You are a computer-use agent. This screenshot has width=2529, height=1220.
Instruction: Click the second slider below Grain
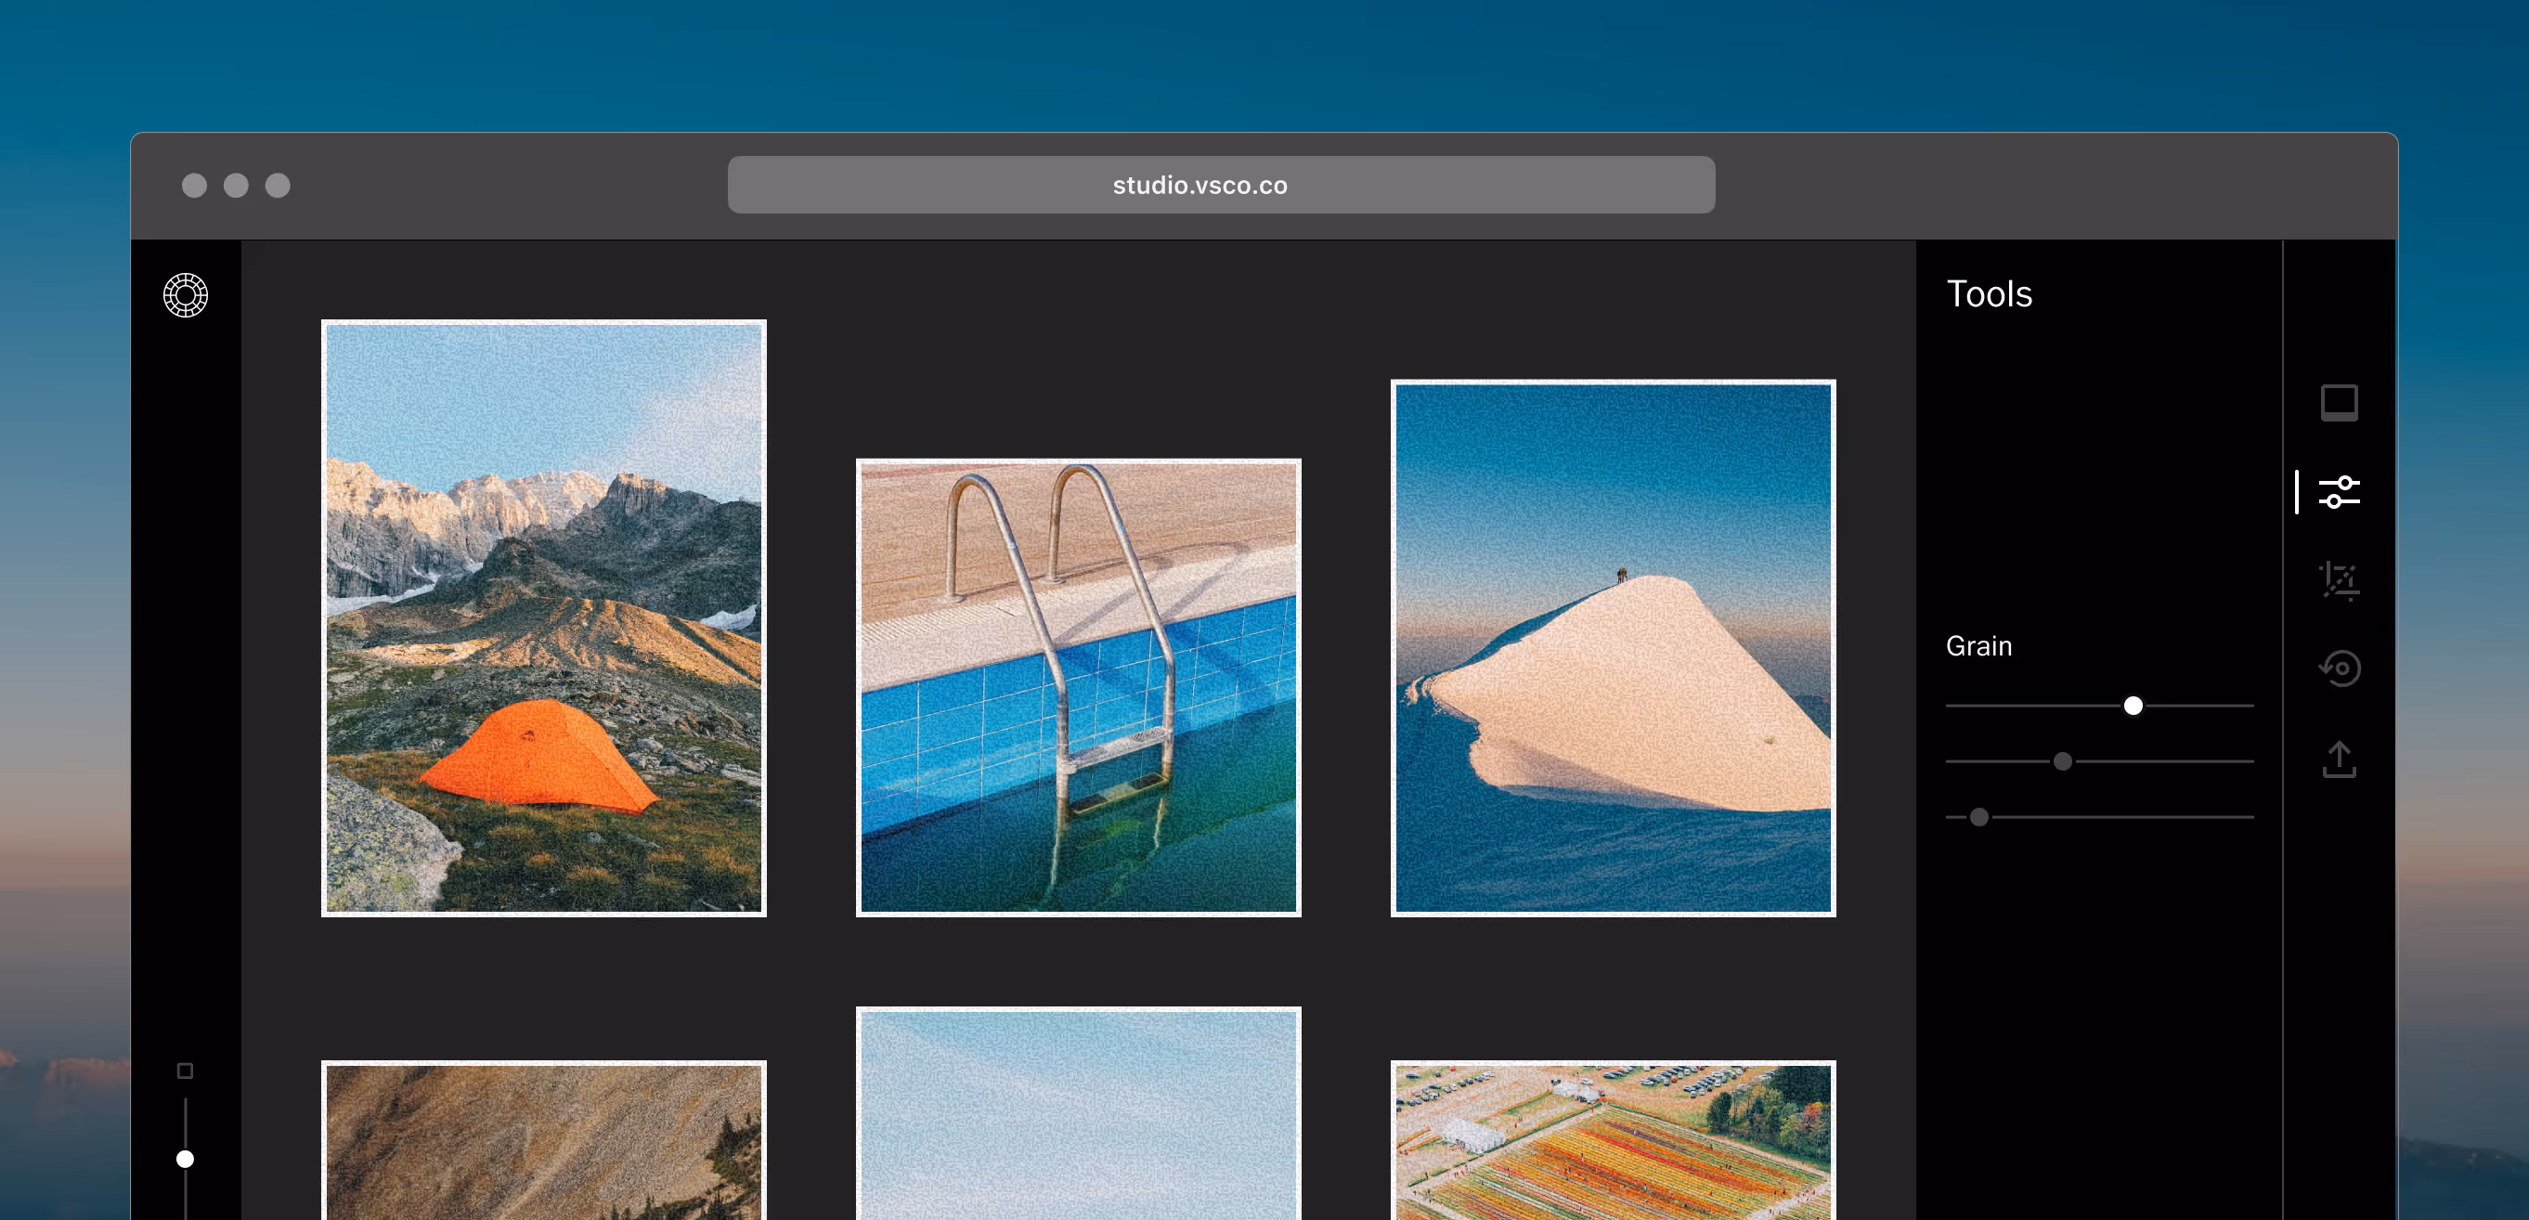pos(2063,761)
